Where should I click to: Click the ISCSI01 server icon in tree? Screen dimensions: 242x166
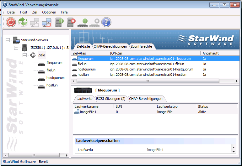click(24, 48)
